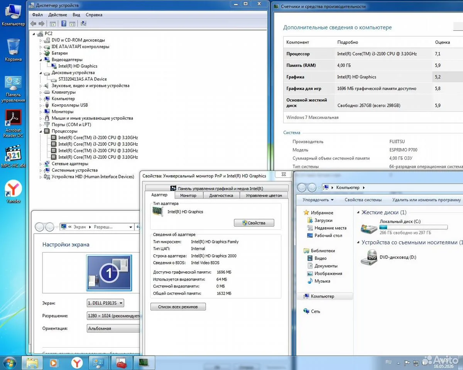Select Рабочий стол in Explorer navigation pane
This screenshot has width=463, height=370.
(324, 235)
